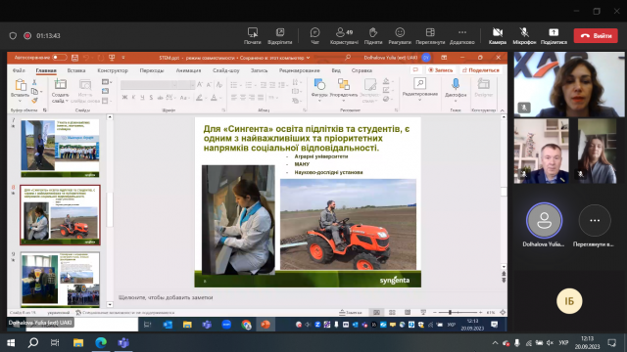Screen dimensions: 627x352
Task: Raise hand in the Teams meeting
Action: click(x=373, y=35)
